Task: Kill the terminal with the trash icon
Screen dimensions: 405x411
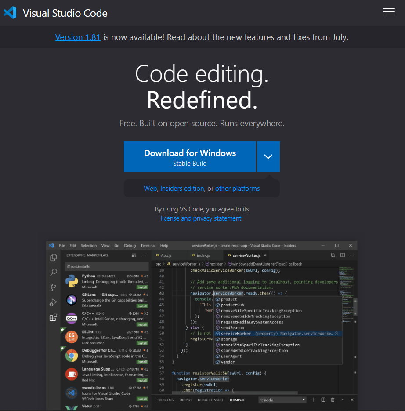Action: pyautogui.click(x=333, y=400)
